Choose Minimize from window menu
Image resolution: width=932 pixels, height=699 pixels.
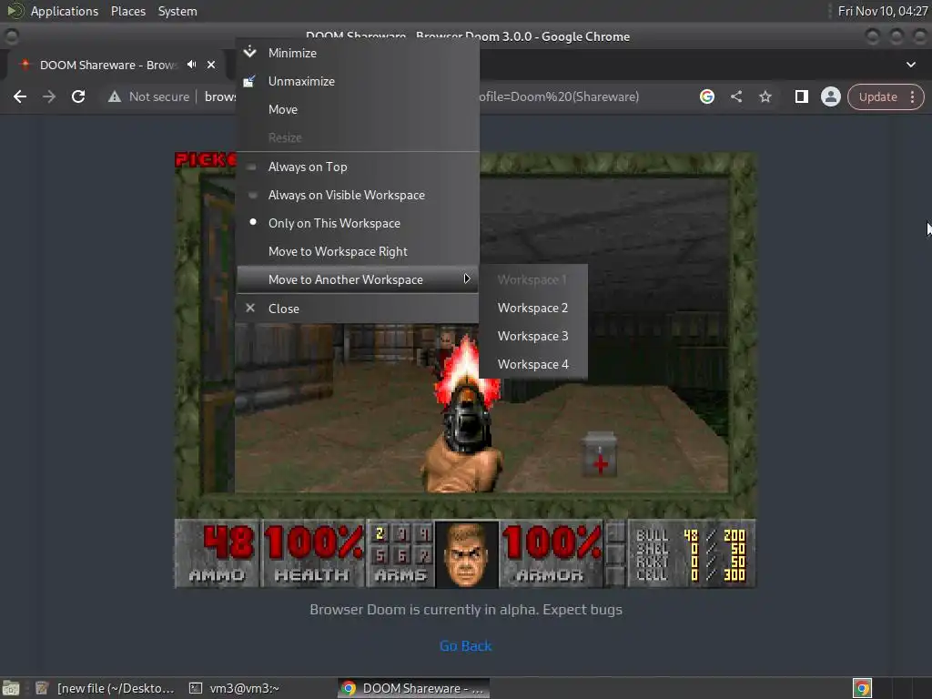point(357,53)
